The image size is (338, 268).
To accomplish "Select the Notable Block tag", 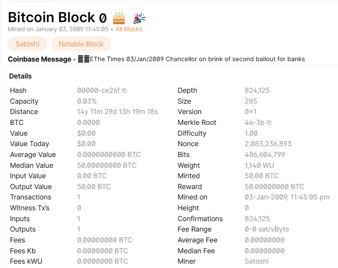I will 81,44.
